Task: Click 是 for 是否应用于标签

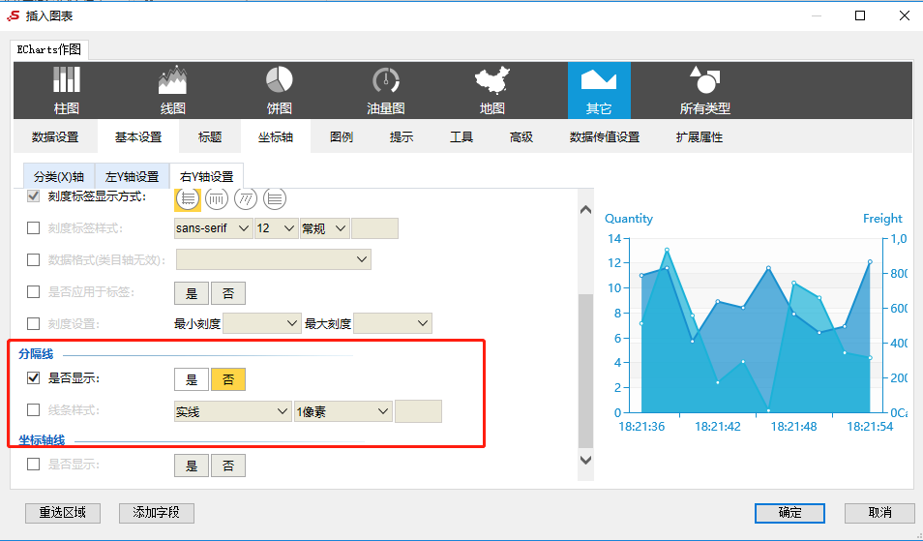Action: click(x=192, y=293)
